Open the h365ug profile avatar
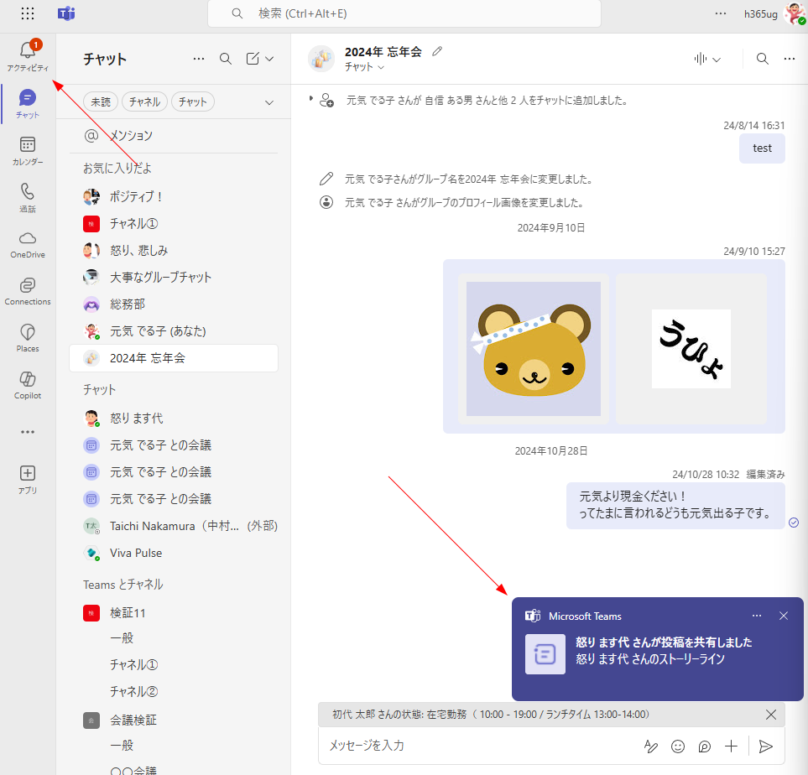808x775 pixels. pos(794,13)
